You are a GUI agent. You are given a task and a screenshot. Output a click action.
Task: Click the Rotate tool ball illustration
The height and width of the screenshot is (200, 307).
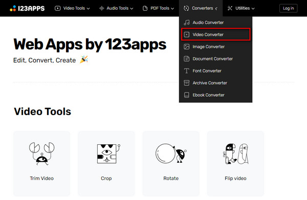pos(171,153)
